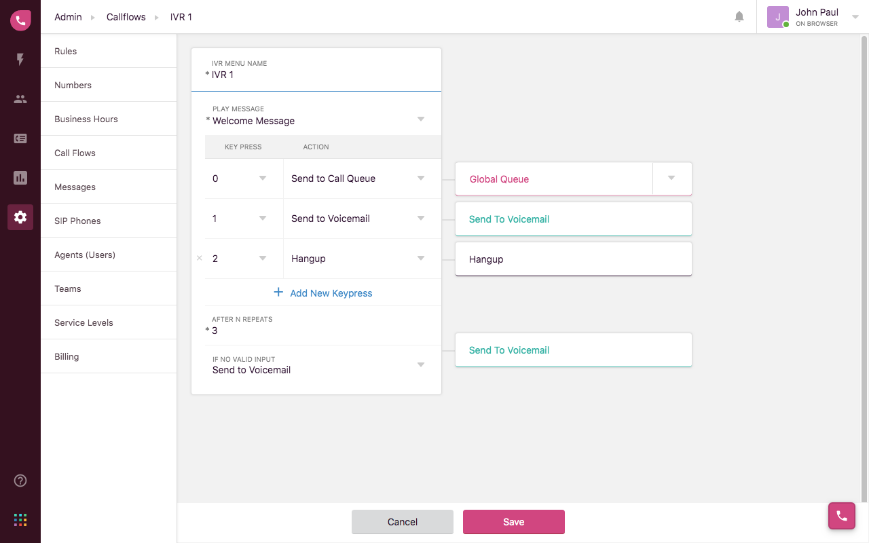Go to Admin breadcrumb
Screen dimensions: 869x543
tap(68, 17)
